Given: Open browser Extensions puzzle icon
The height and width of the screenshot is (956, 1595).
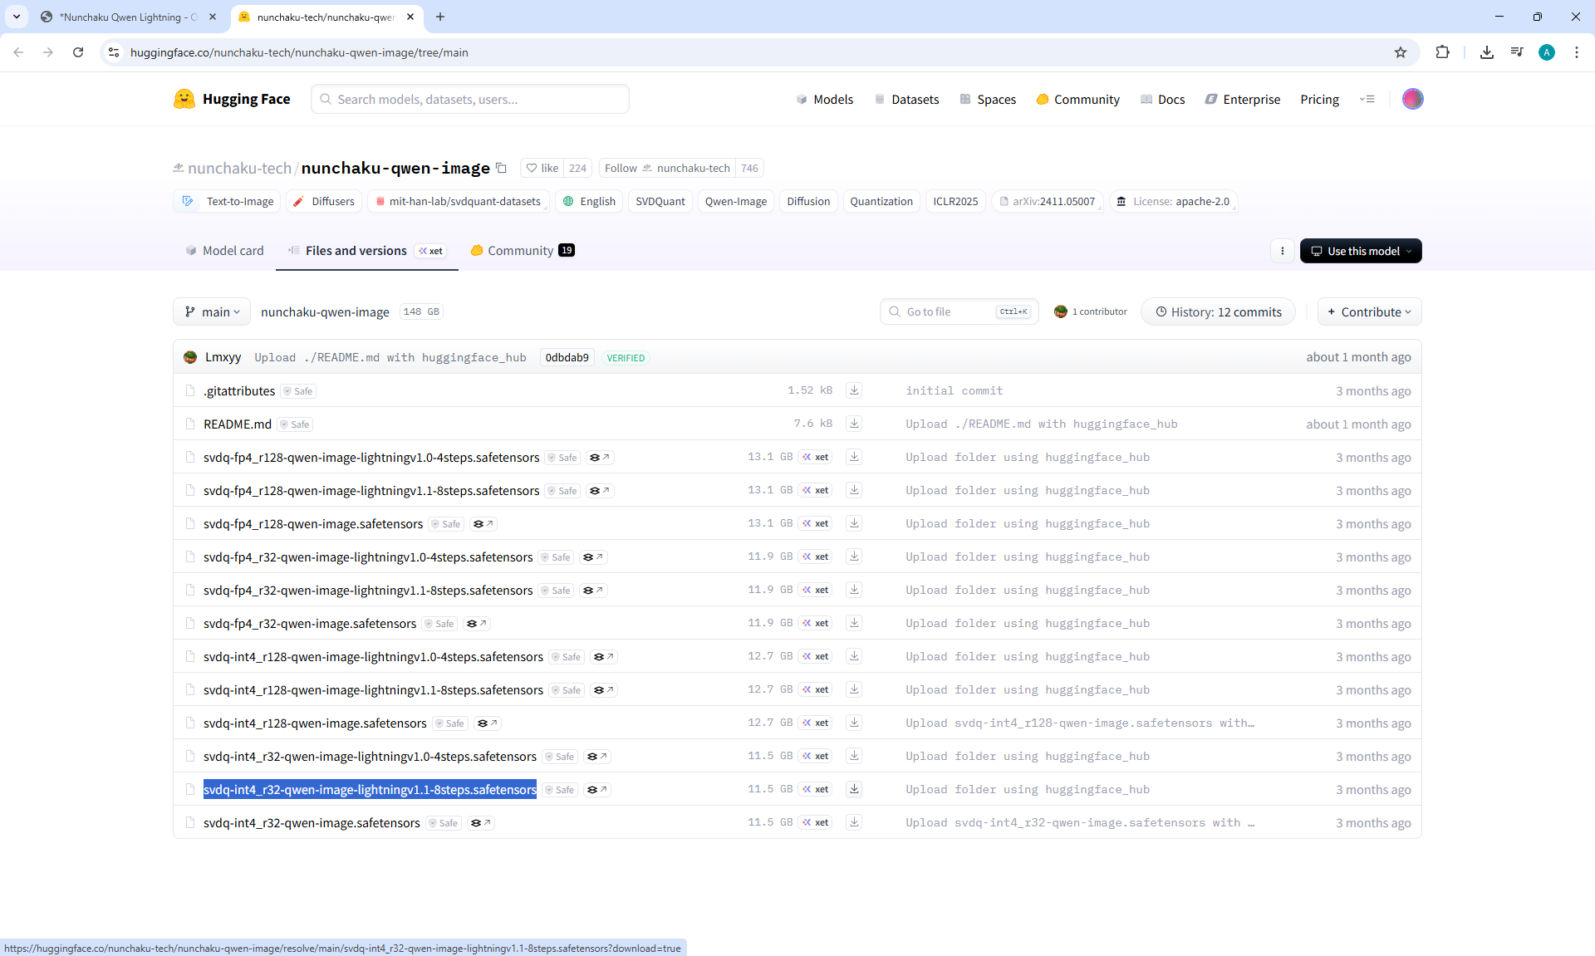Looking at the screenshot, I should click(x=1442, y=52).
